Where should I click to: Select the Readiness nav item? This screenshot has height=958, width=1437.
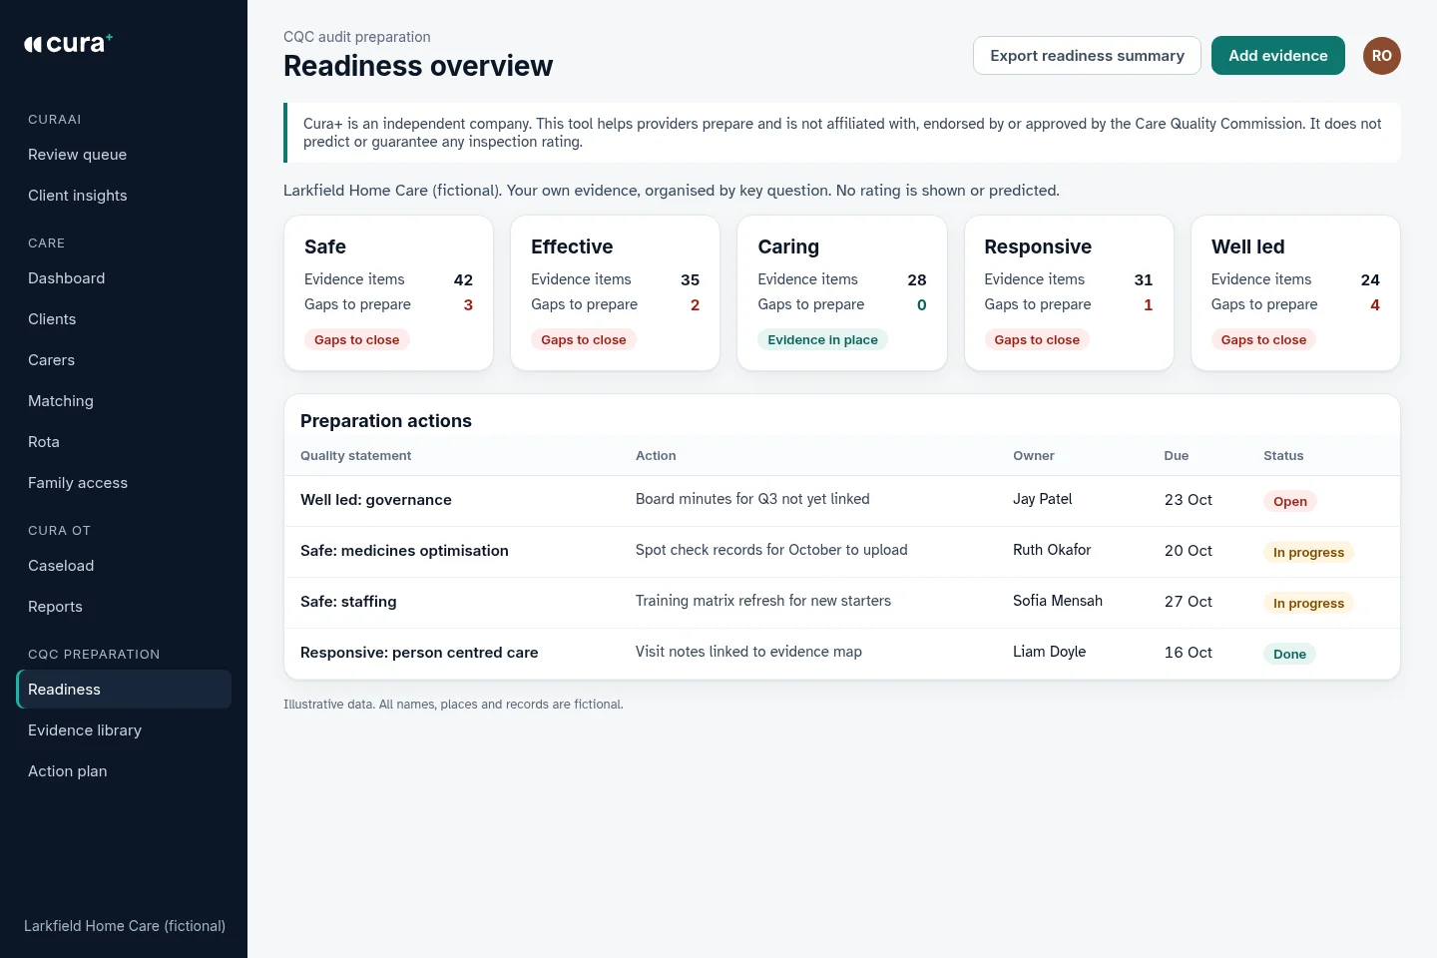[x=124, y=690]
